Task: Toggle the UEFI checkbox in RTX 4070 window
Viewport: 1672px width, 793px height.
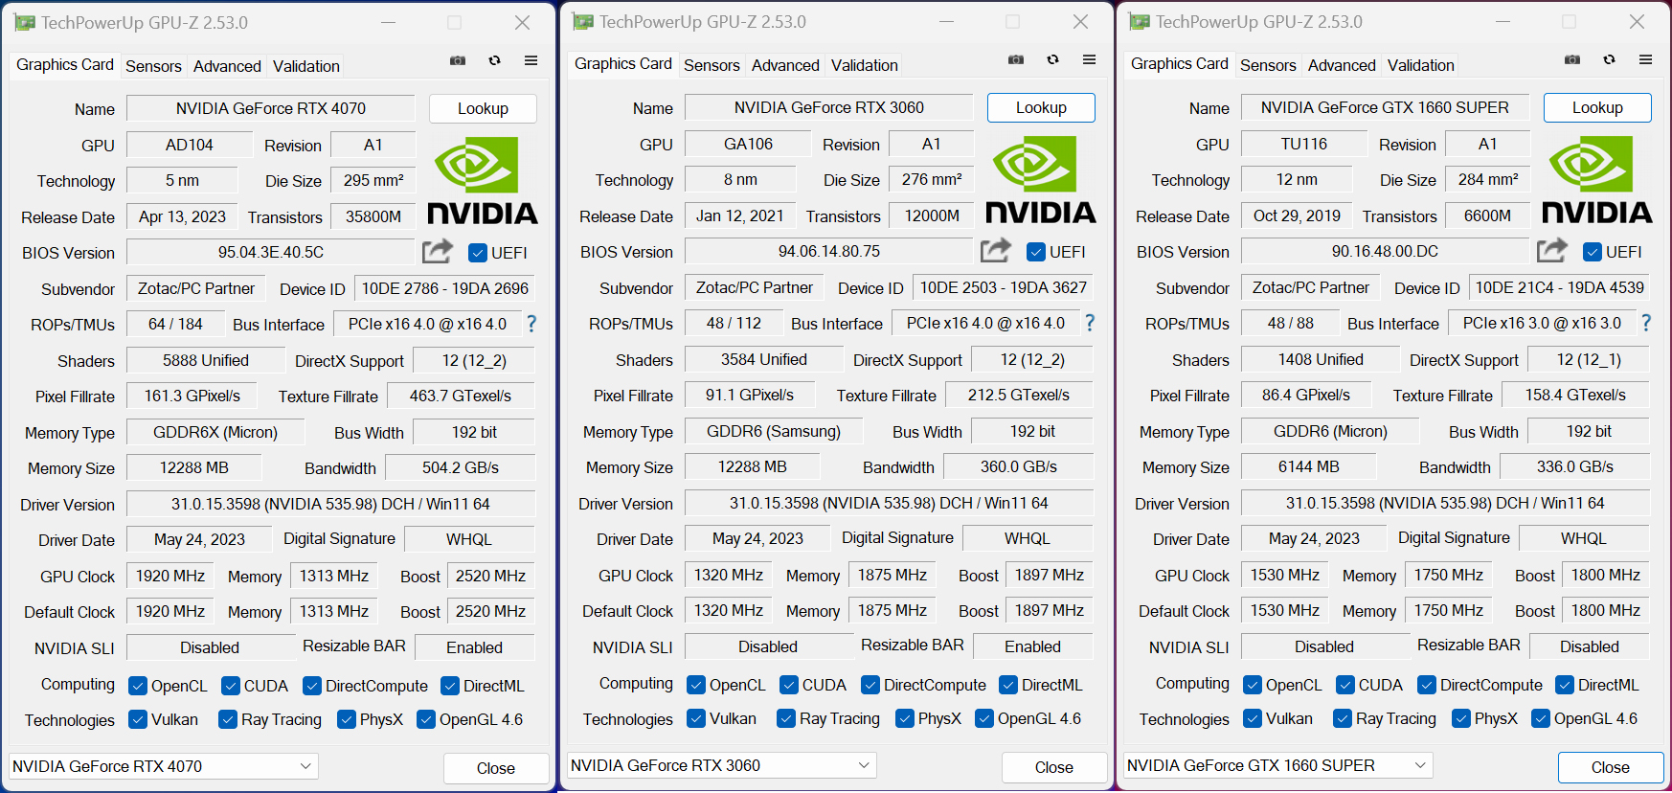Action: click(x=478, y=253)
